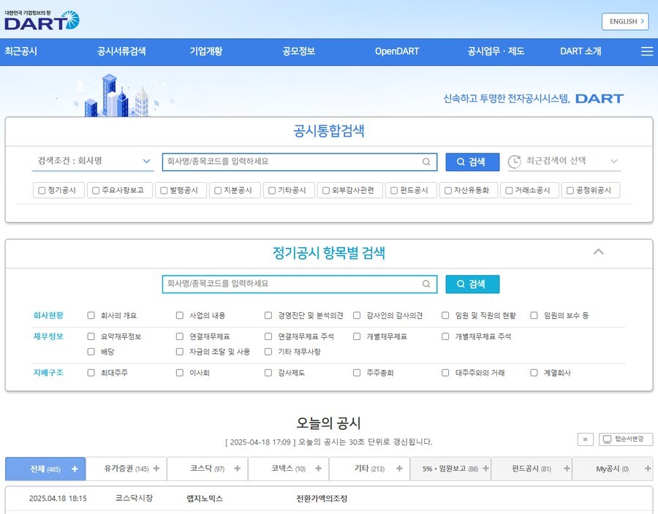Select the 주주총회 checkbox
This screenshot has height=514, width=658.
point(357,372)
